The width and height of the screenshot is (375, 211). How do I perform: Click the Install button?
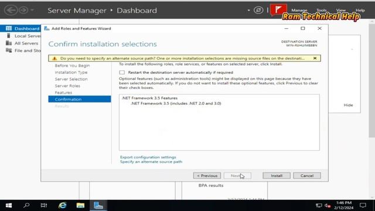point(277,176)
